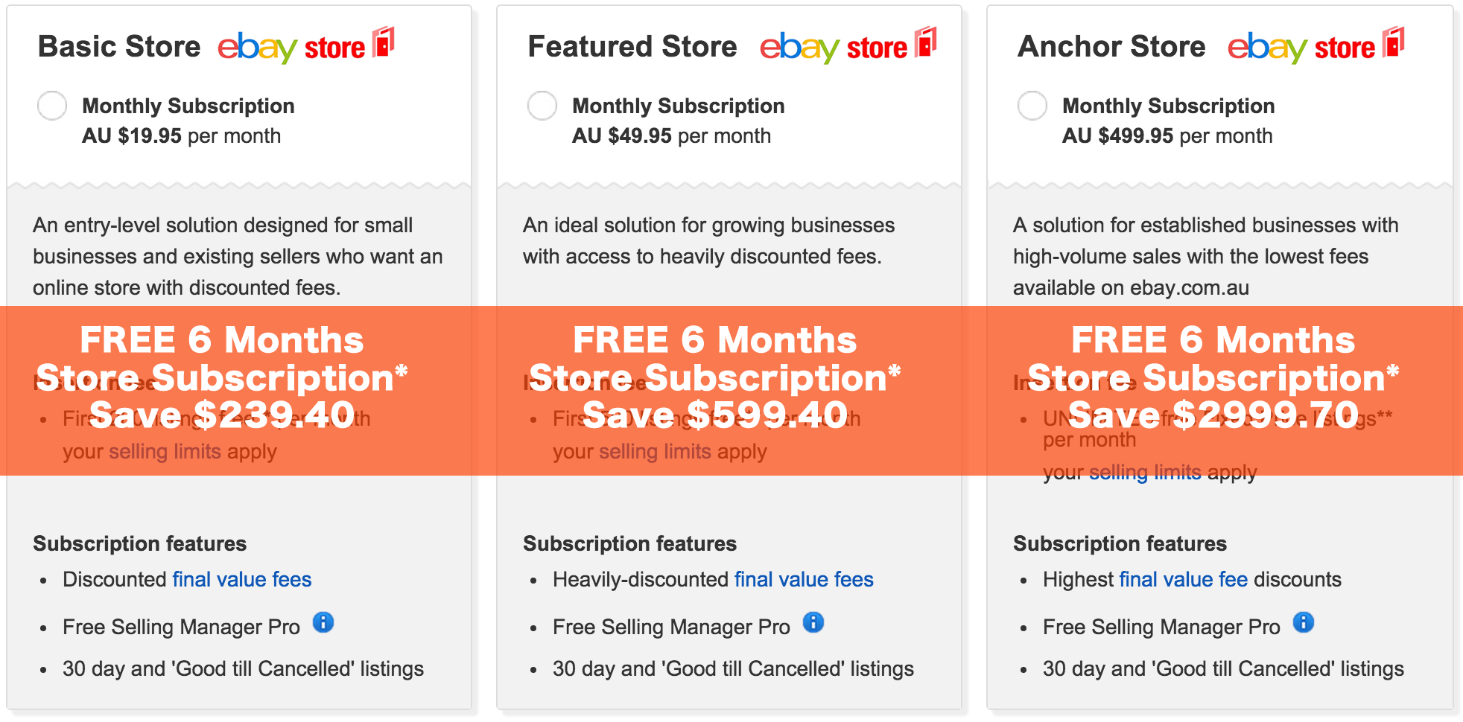The image size is (1463, 722).
Task: Click info icon beside Featured Selling Manager Pro
Action: coord(813,622)
